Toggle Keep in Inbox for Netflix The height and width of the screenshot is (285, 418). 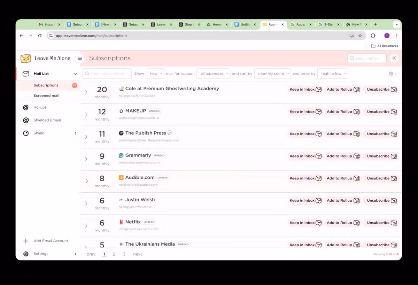point(305,223)
